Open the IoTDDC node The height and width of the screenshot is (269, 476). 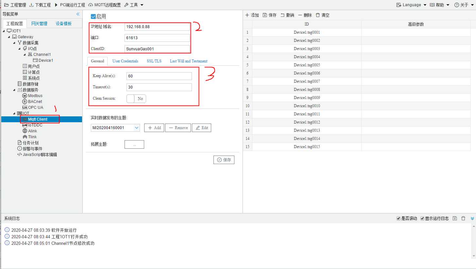(32, 125)
